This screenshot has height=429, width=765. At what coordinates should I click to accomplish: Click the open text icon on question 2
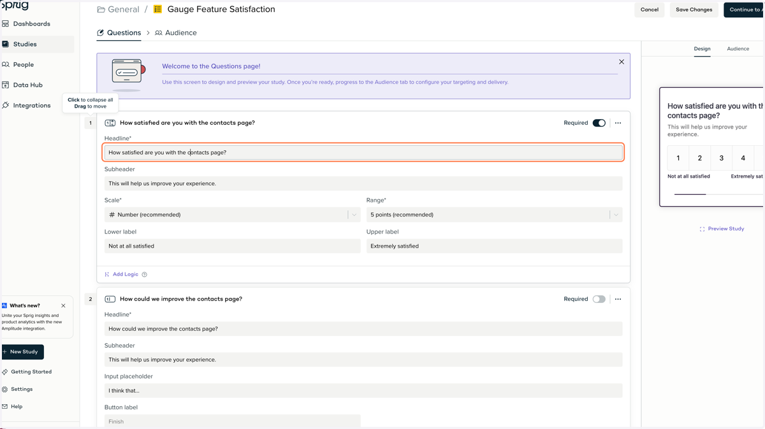(110, 299)
